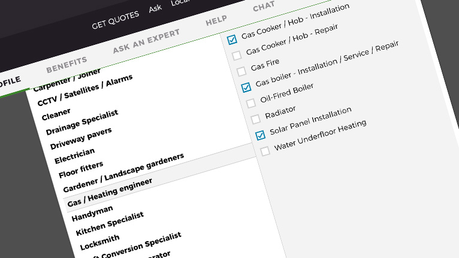Image resolution: width=459 pixels, height=258 pixels.
Task: Pick Locksmith from trade list
Action: tap(100, 242)
